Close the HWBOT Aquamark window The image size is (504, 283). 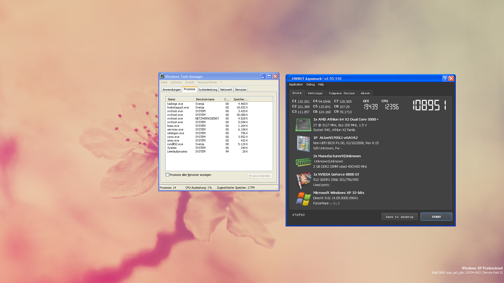[451, 78]
